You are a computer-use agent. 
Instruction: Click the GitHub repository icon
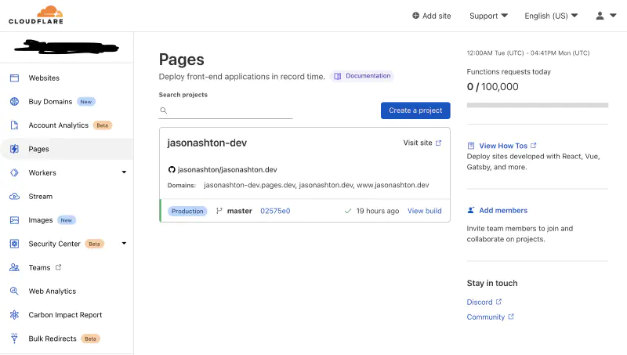(172, 169)
